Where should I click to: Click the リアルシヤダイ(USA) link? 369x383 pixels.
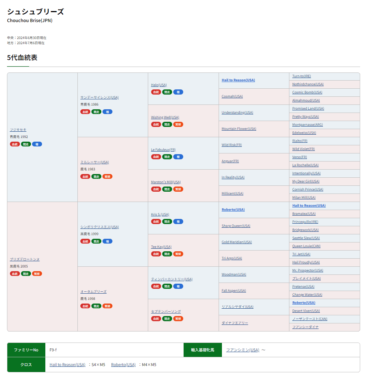[x=237, y=307]
